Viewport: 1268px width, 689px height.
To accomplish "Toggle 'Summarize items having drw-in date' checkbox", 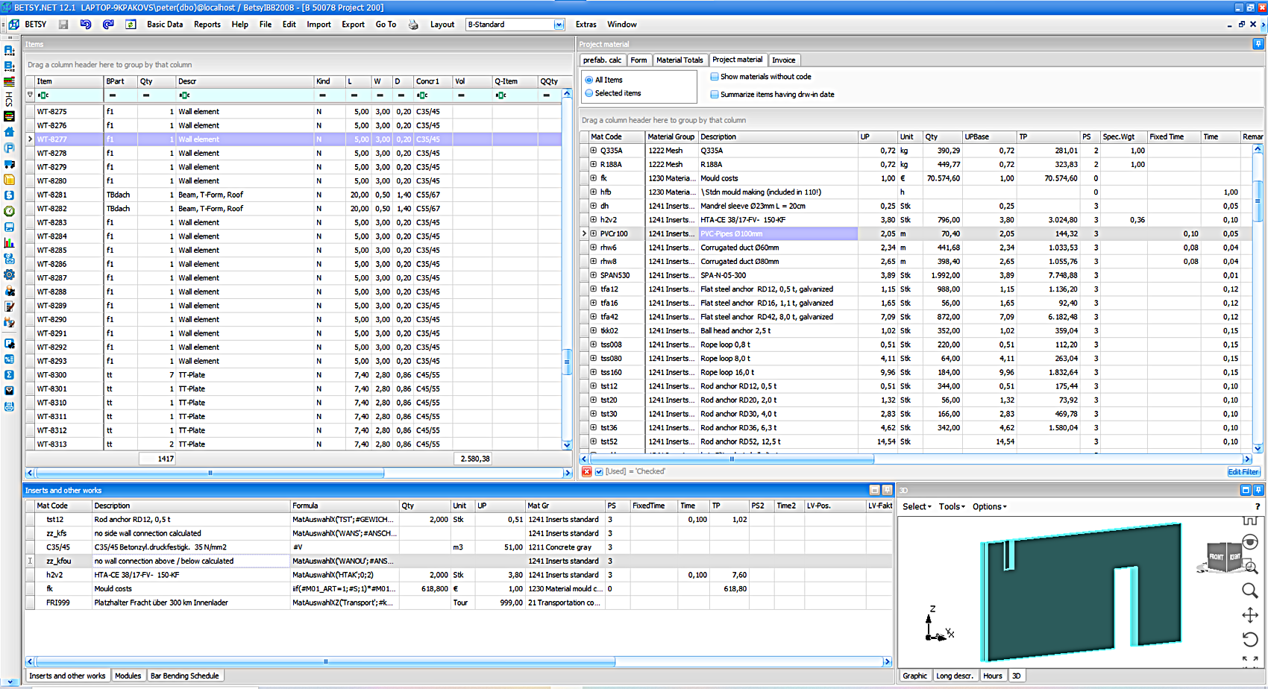I will [715, 95].
